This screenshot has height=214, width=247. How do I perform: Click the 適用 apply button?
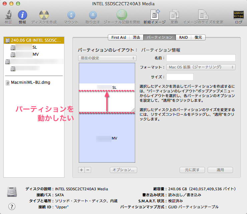220,170
